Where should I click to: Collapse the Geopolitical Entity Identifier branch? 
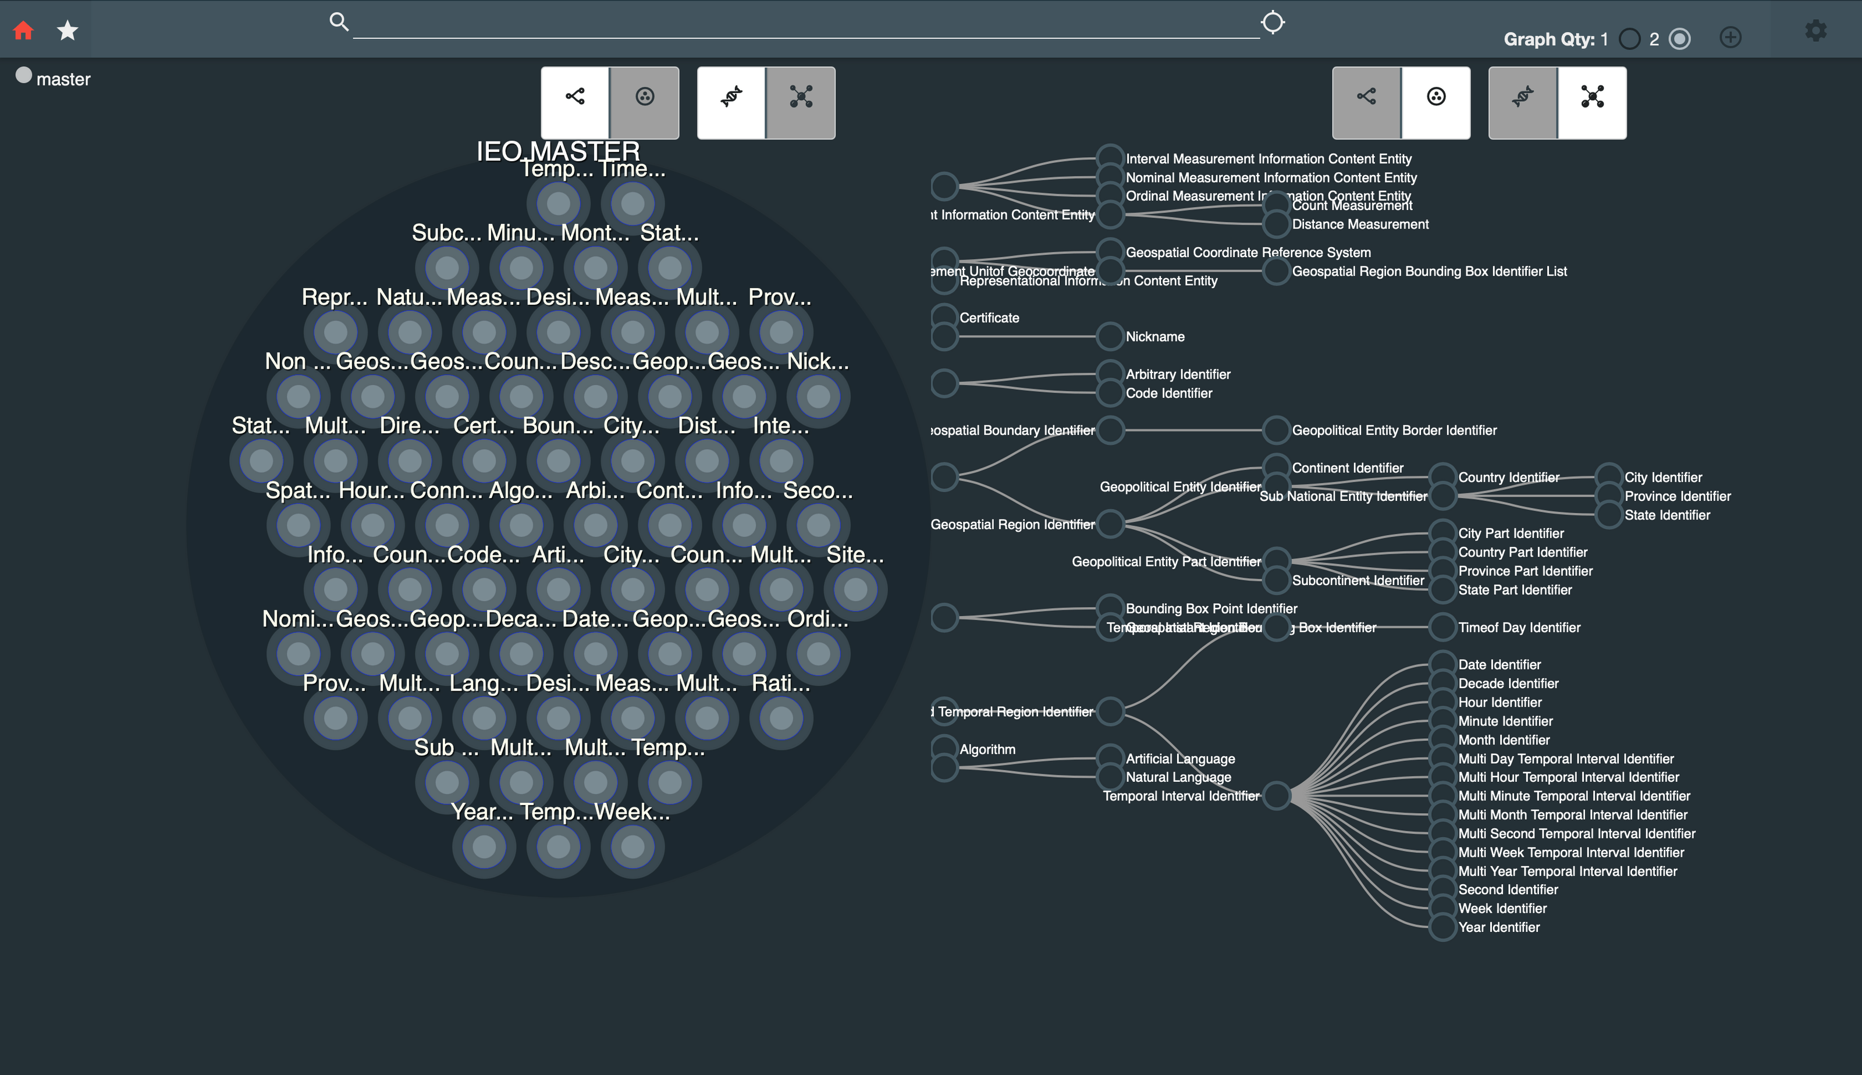point(1277,485)
